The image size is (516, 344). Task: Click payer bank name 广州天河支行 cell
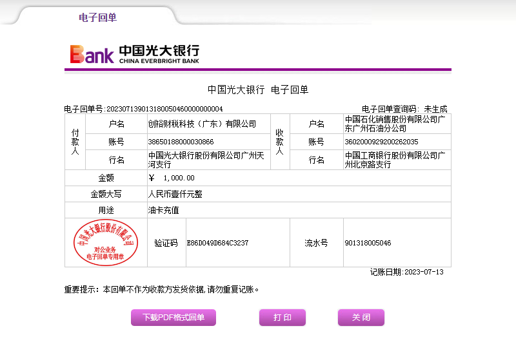(206, 160)
